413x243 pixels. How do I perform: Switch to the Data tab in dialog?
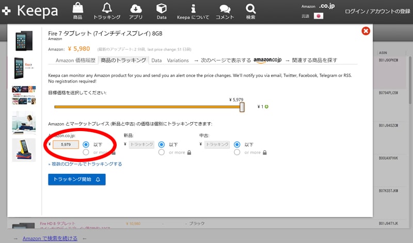click(x=156, y=60)
